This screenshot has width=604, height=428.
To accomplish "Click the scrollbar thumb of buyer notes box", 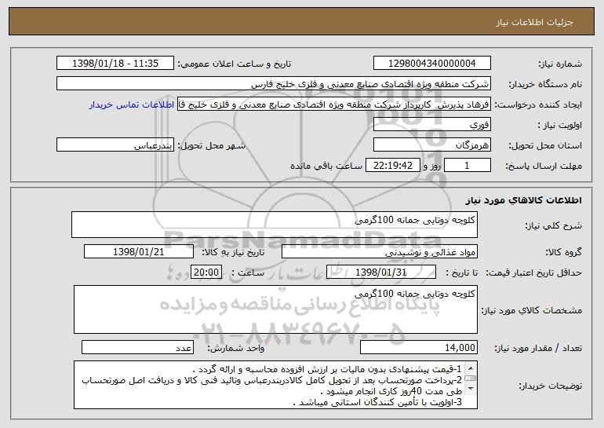I will point(471,379).
